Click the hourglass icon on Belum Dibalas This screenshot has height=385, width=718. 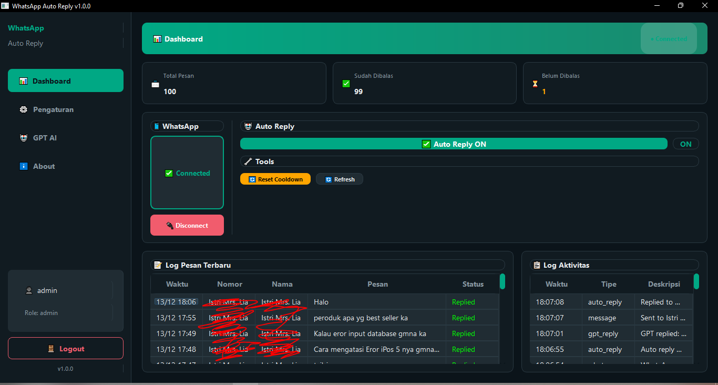click(535, 84)
